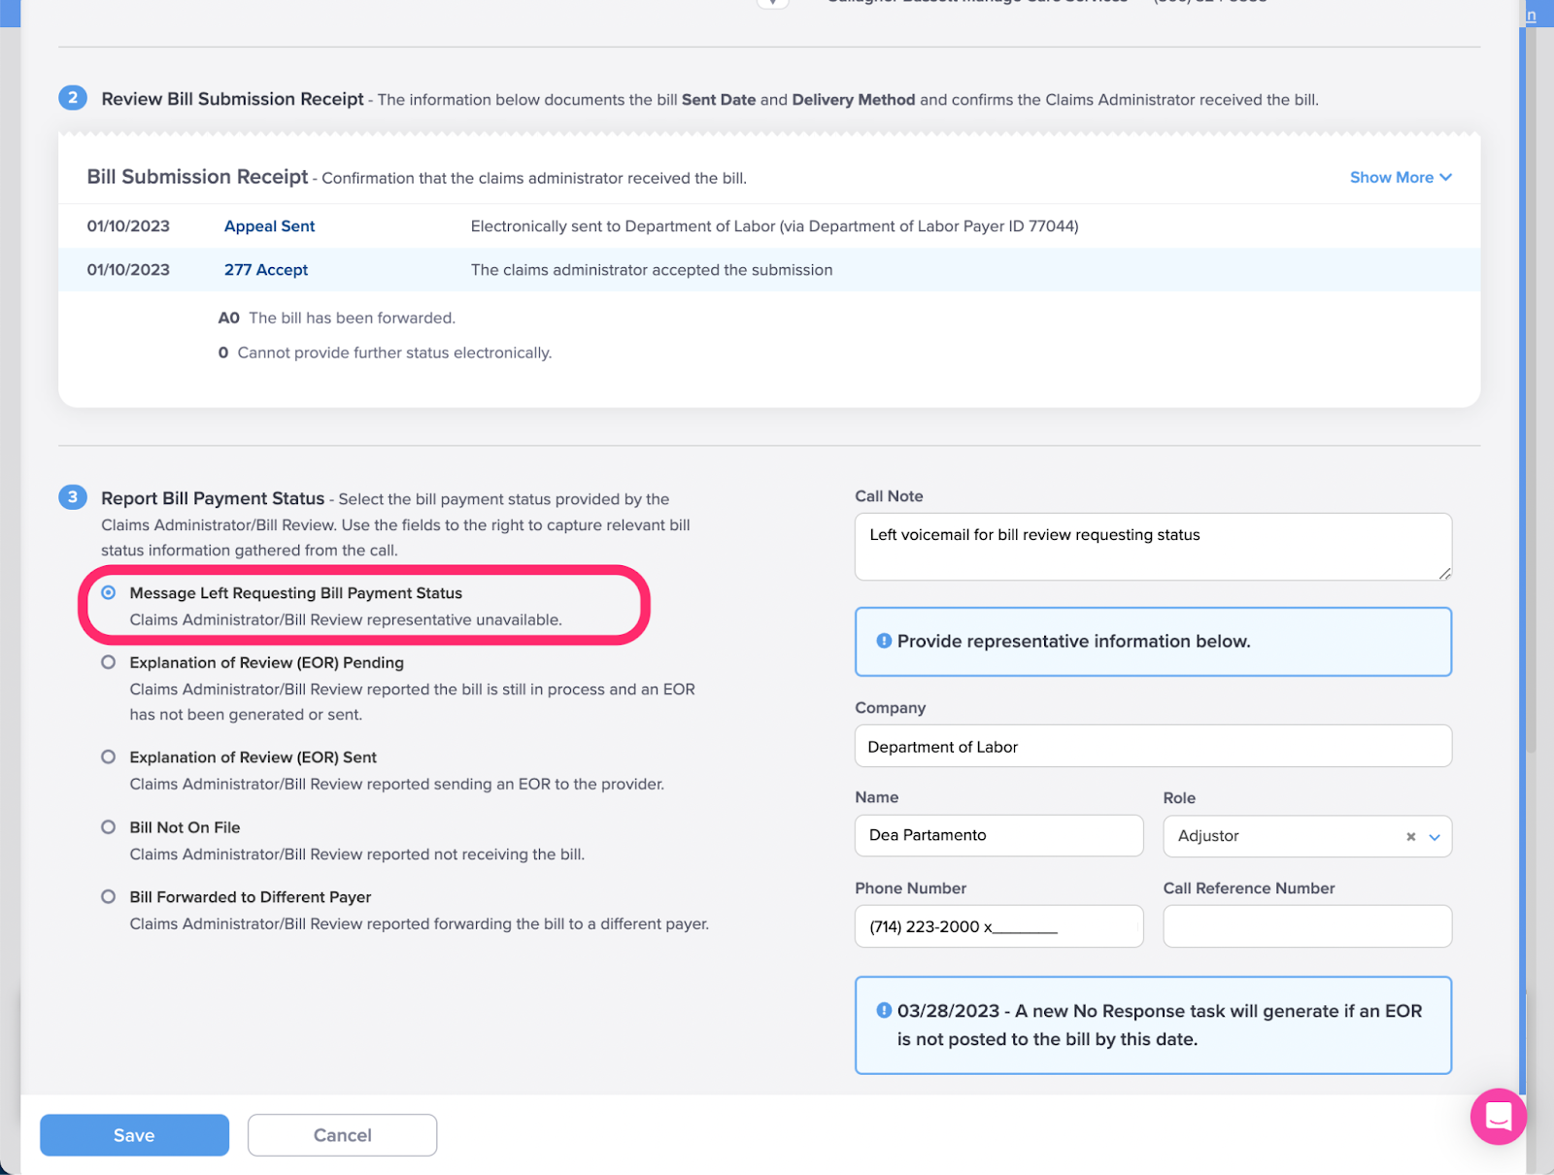Image resolution: width=1554 pixels, height=1175 pixels.
Task: Click the 'Report Bill Payment Status' heading
Action: coord(213,498)
